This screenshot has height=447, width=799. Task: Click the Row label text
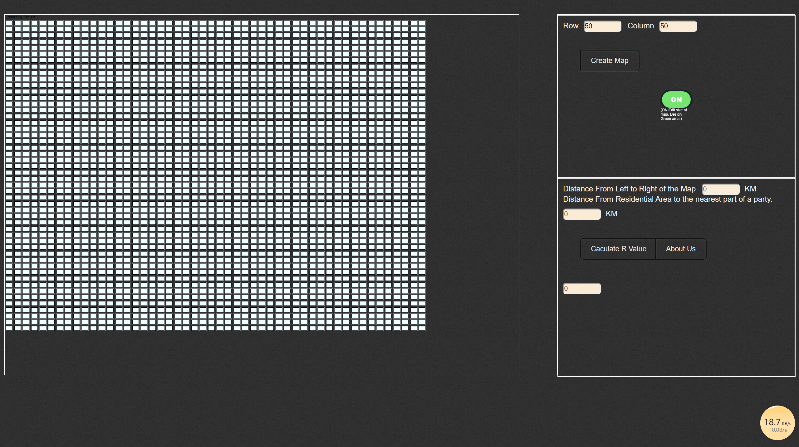click(x=571, y=26)
